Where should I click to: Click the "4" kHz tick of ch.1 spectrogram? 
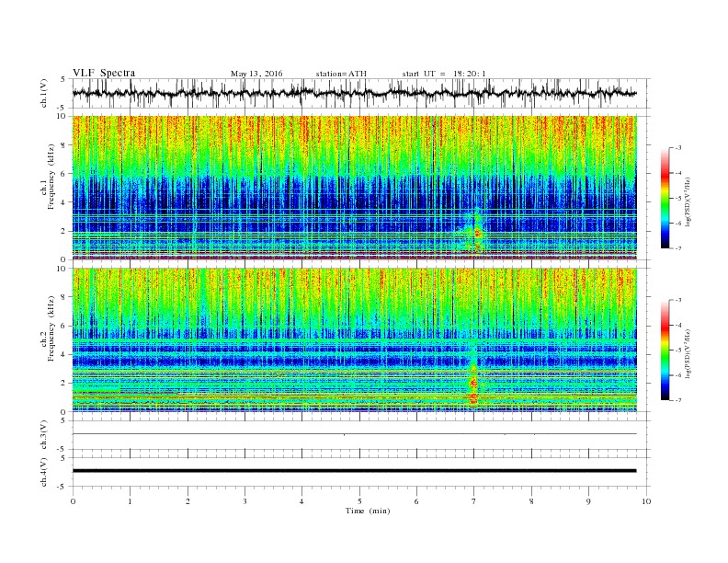[x=64, y=202]
